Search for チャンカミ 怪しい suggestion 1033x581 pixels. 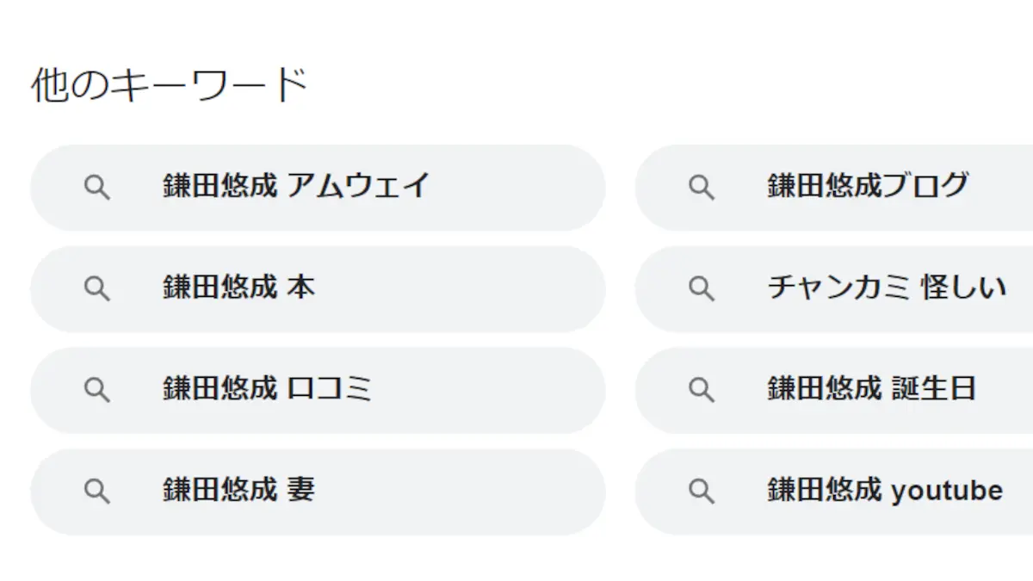pyautogui.click(x=887, y=287)
